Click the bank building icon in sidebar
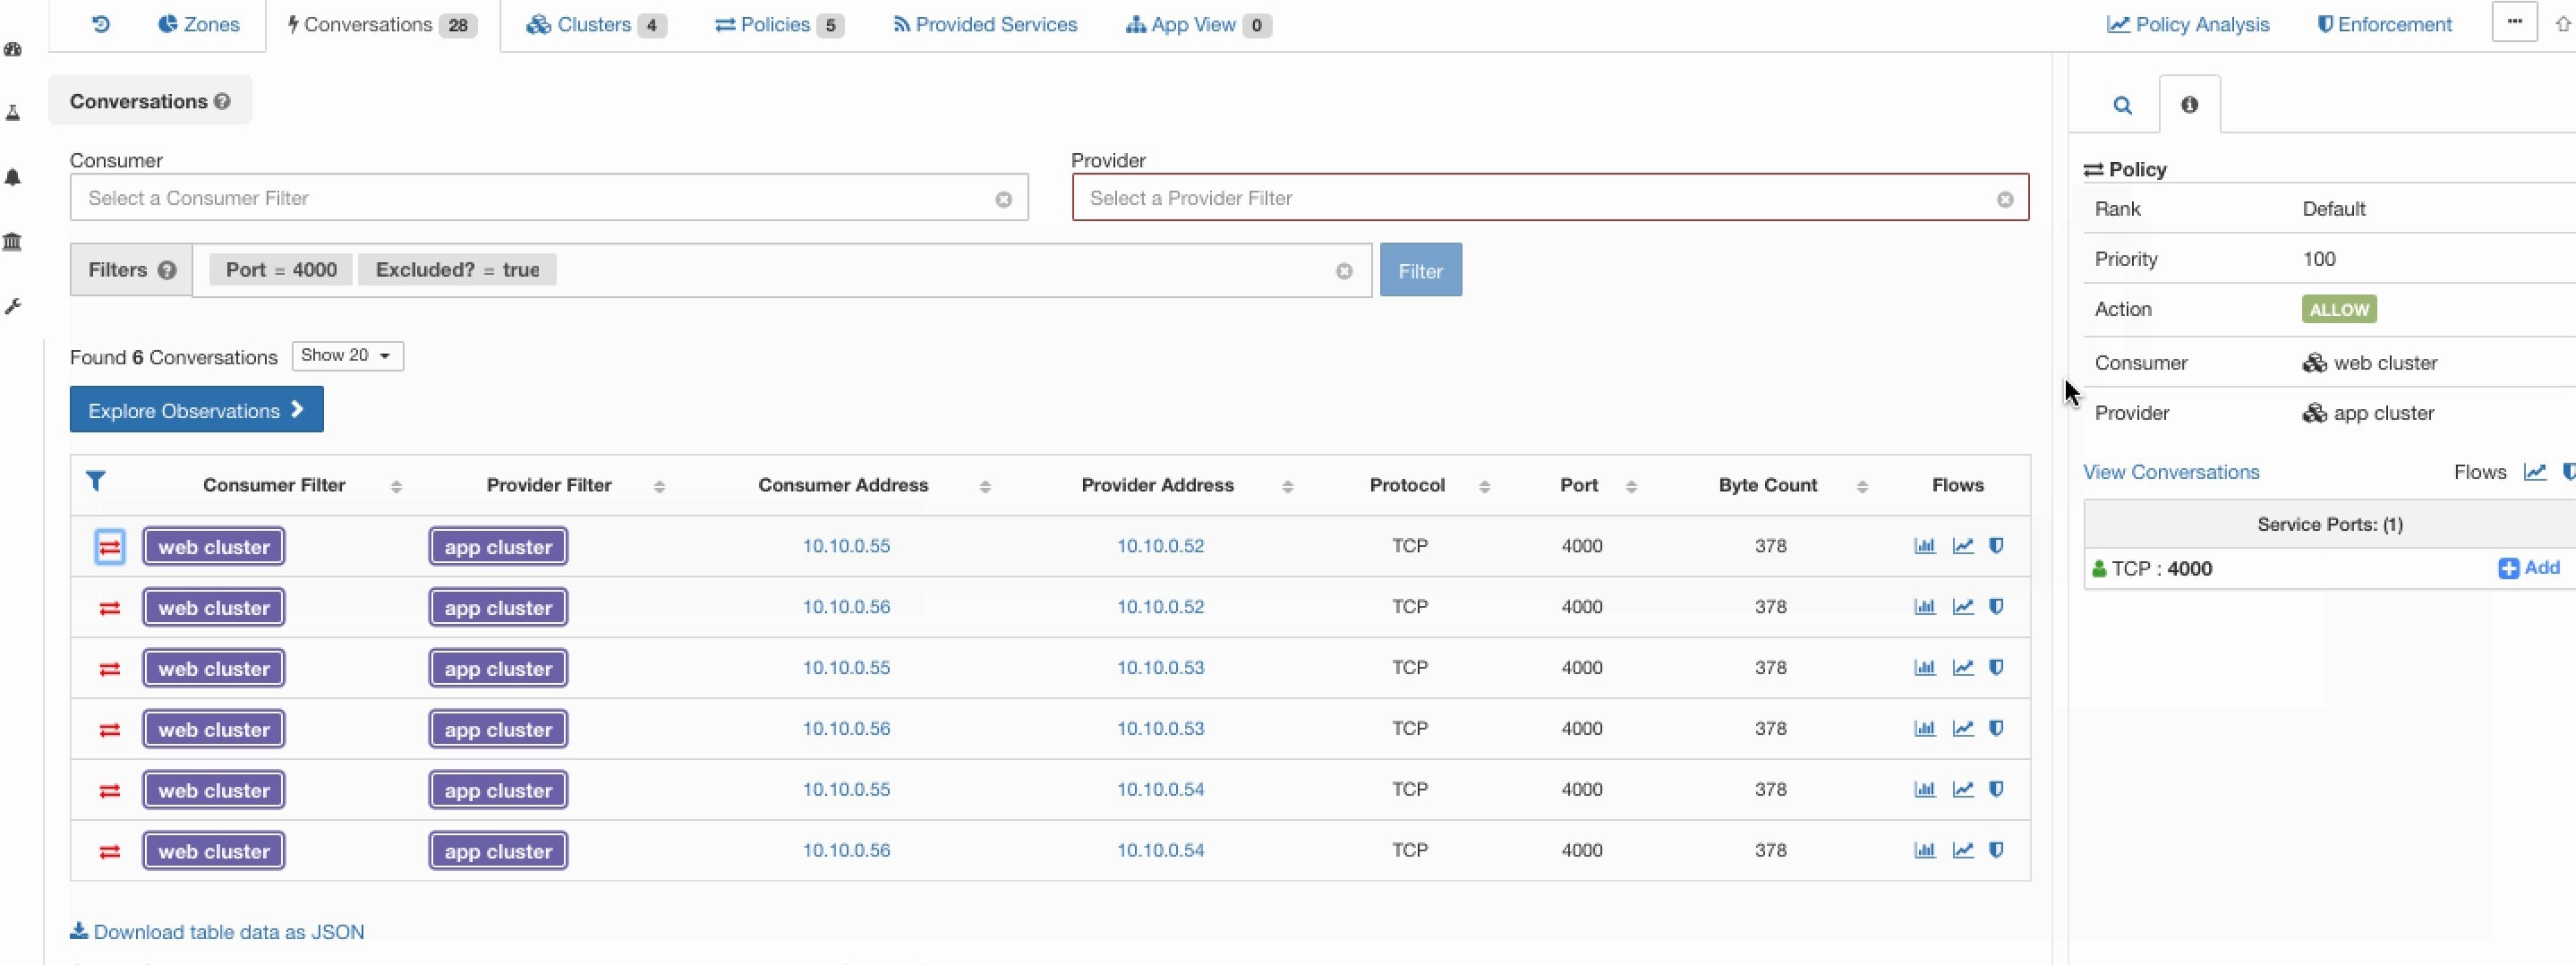Viewport: 2576px width, 965px height. coord(13,241)
